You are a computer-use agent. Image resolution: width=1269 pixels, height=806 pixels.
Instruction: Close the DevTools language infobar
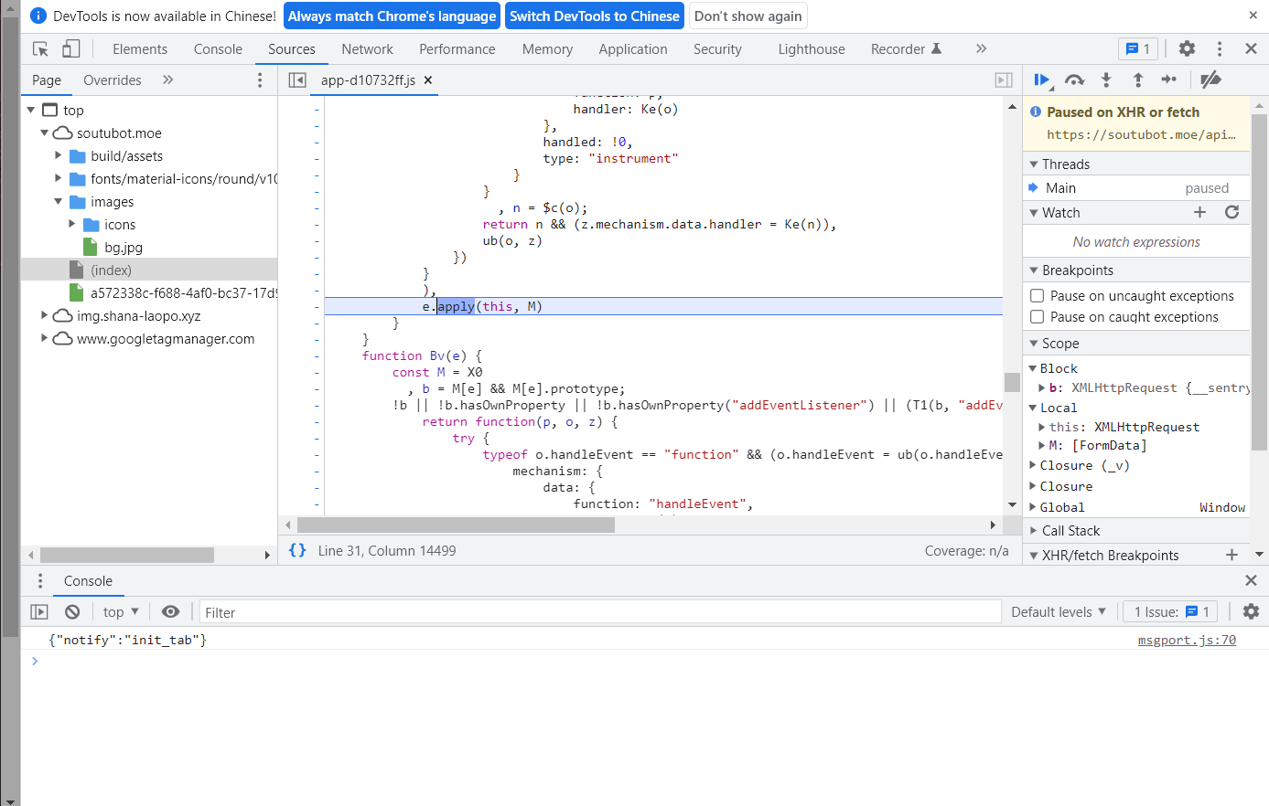pyautogui.click(x=1253, y=16)
